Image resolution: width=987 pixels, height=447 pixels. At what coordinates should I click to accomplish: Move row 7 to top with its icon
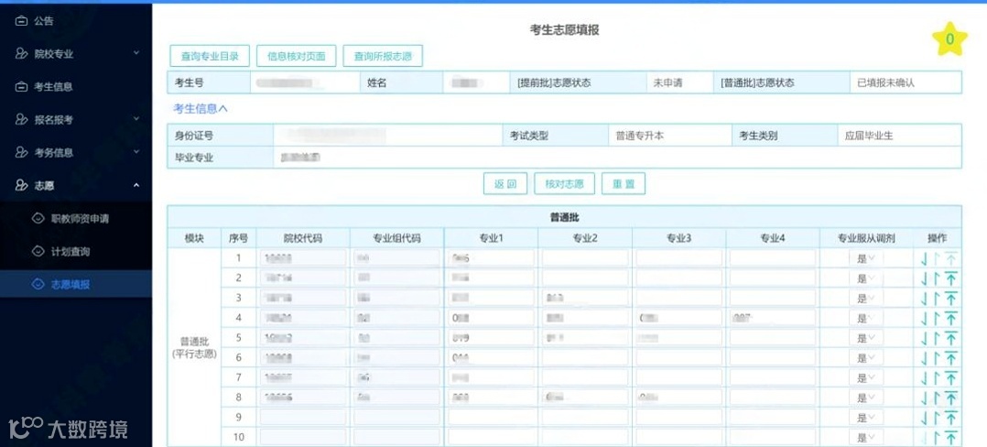[x=950, y=378]
